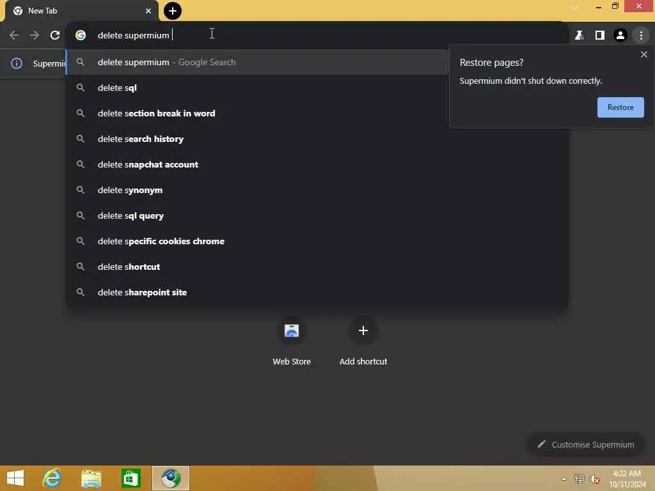The image size is (655, 491).
Task: Choose 'delete specific cookies chrome' suggestion
Action: pos(317,241)
